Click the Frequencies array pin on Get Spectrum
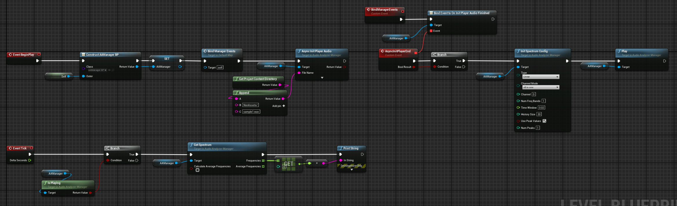This screenshot has height=206, width=677. pyautogui.click(x=263, y=161)
